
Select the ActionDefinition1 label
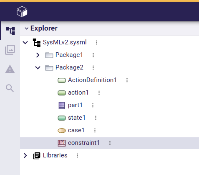92,80
